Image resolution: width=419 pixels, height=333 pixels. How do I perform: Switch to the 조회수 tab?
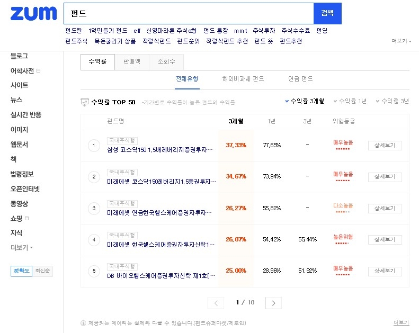coord(166,62)
